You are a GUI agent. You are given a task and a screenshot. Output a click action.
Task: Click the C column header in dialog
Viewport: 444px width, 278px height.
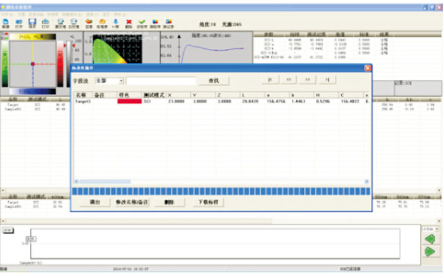coord(351,95)
